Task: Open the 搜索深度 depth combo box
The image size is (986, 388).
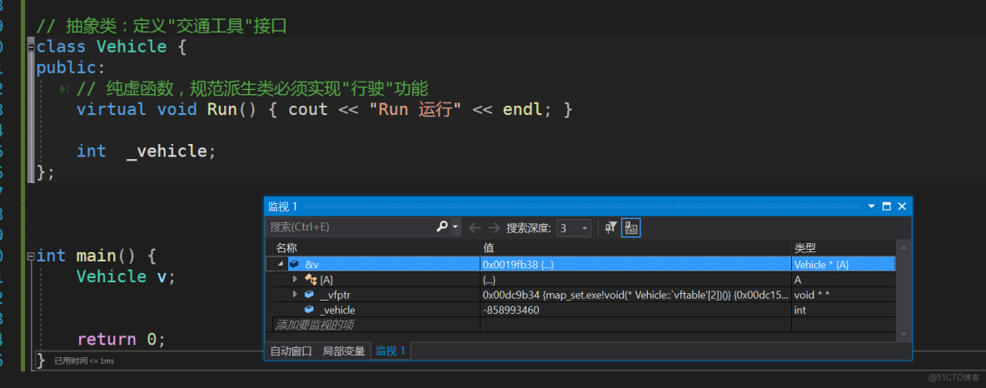Action: [574, 227]
